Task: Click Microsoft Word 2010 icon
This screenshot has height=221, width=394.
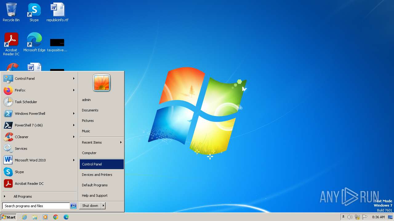Action: (8, 160)
